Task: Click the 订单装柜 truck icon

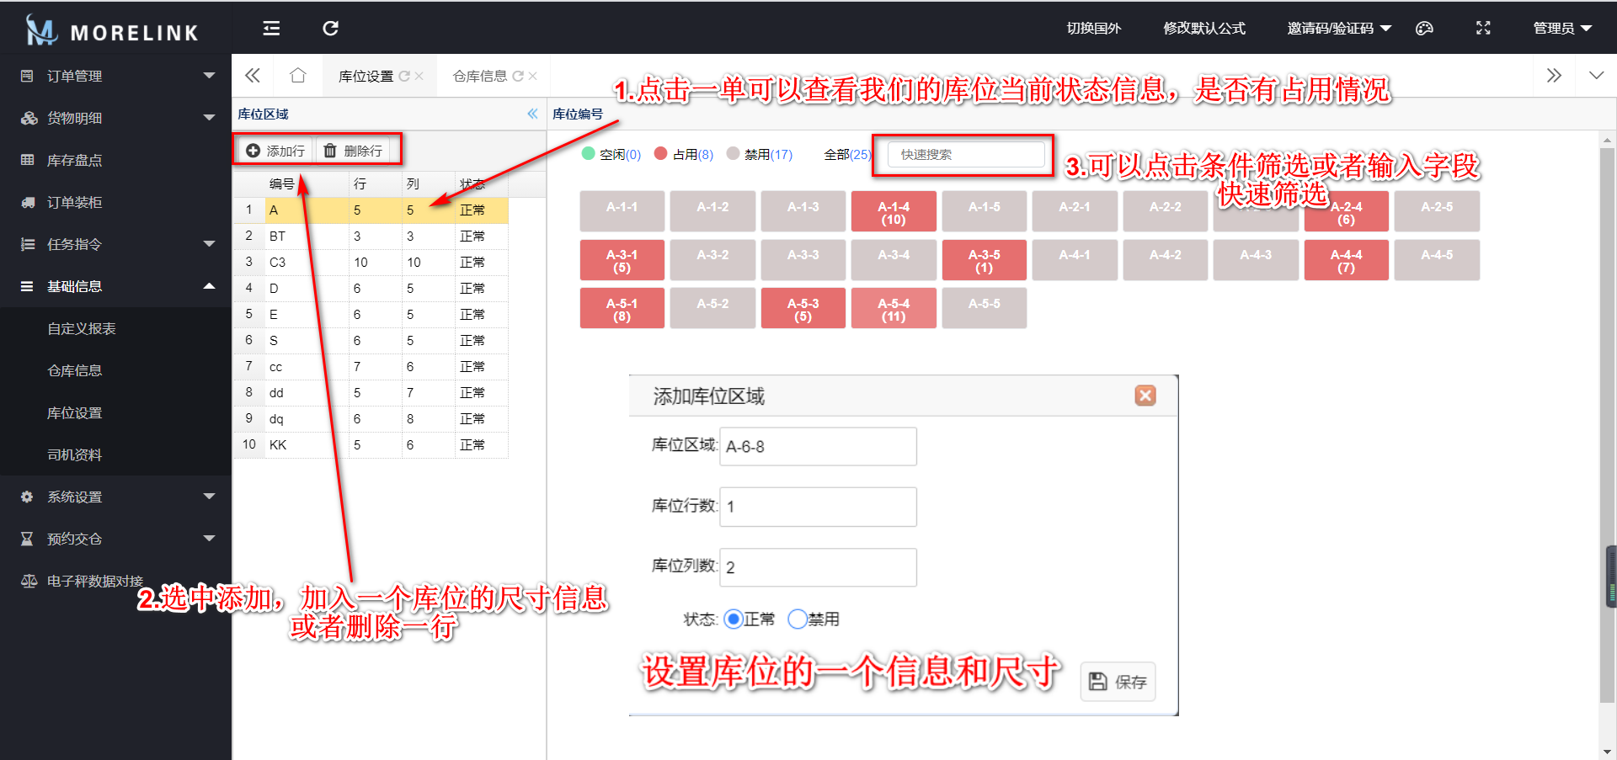Action: [28, 202]
